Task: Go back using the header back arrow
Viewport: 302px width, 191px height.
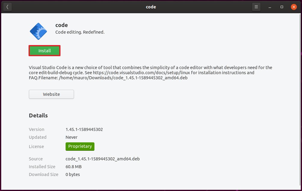Action: tap(7, 7)
